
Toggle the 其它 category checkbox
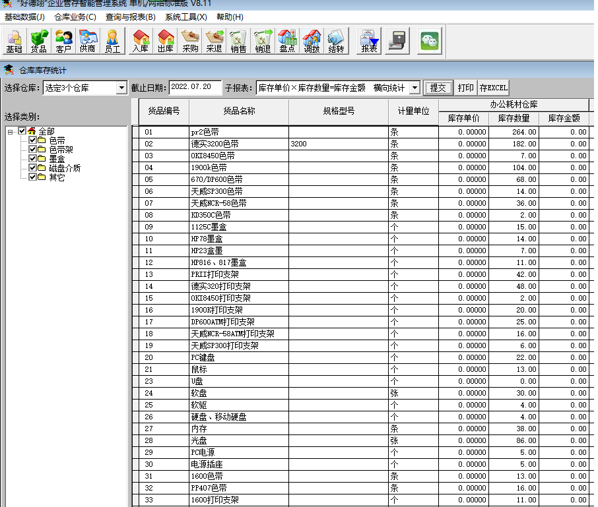click(32, 177)
